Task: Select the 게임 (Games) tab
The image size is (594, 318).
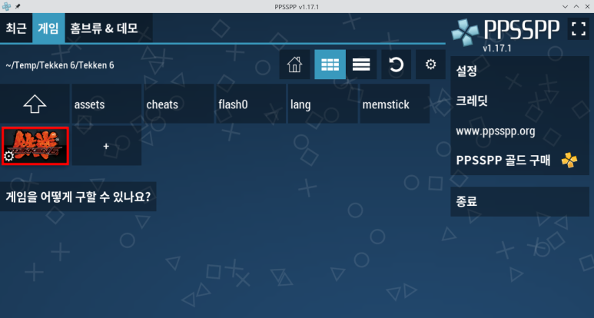Action: 48,28
